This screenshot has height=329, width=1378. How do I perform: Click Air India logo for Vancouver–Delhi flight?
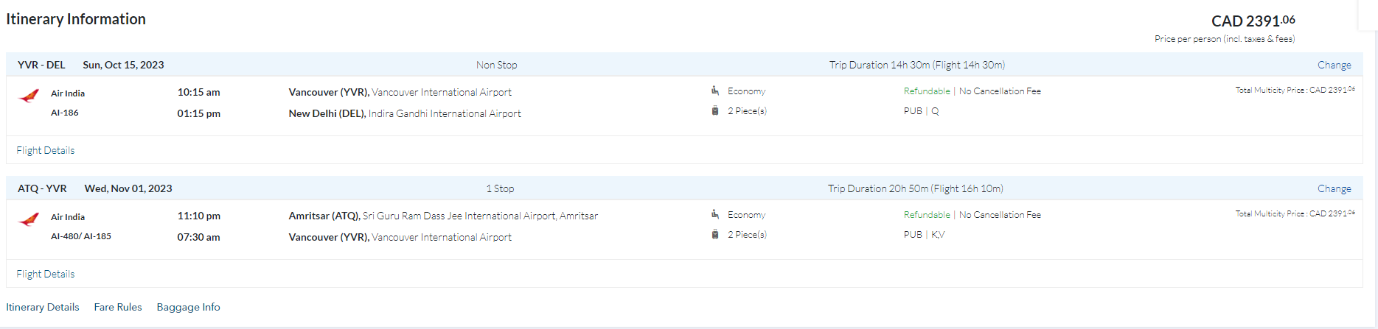pyautogui.click(x=29, y=96)
